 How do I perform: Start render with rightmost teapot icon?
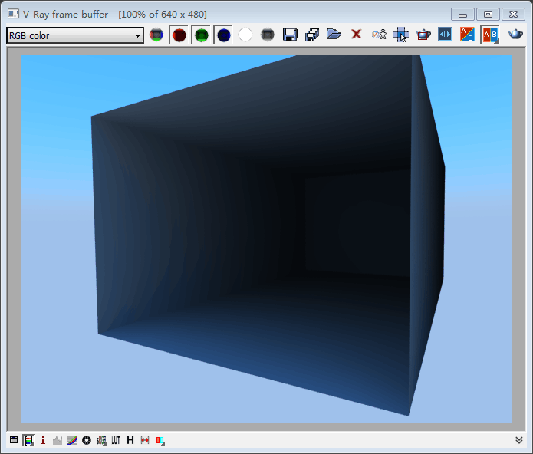click(x=515, y=35)
